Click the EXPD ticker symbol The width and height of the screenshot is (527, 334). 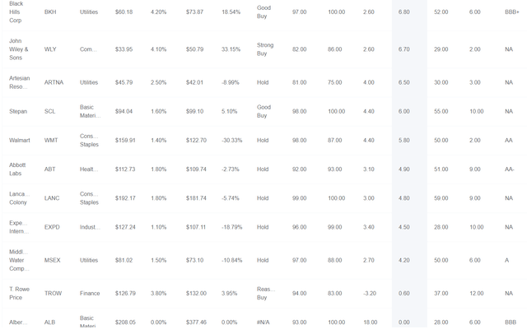point(52,227)
